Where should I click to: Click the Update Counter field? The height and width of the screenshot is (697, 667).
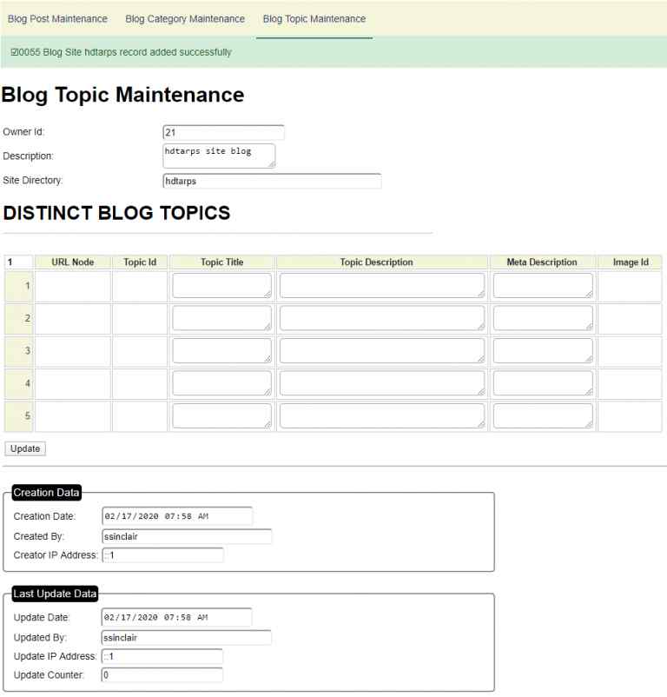tap(162, 674)
